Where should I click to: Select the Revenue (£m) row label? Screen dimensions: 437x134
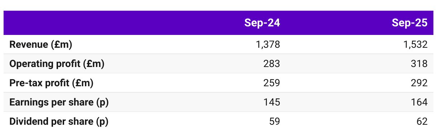[41, 45]
